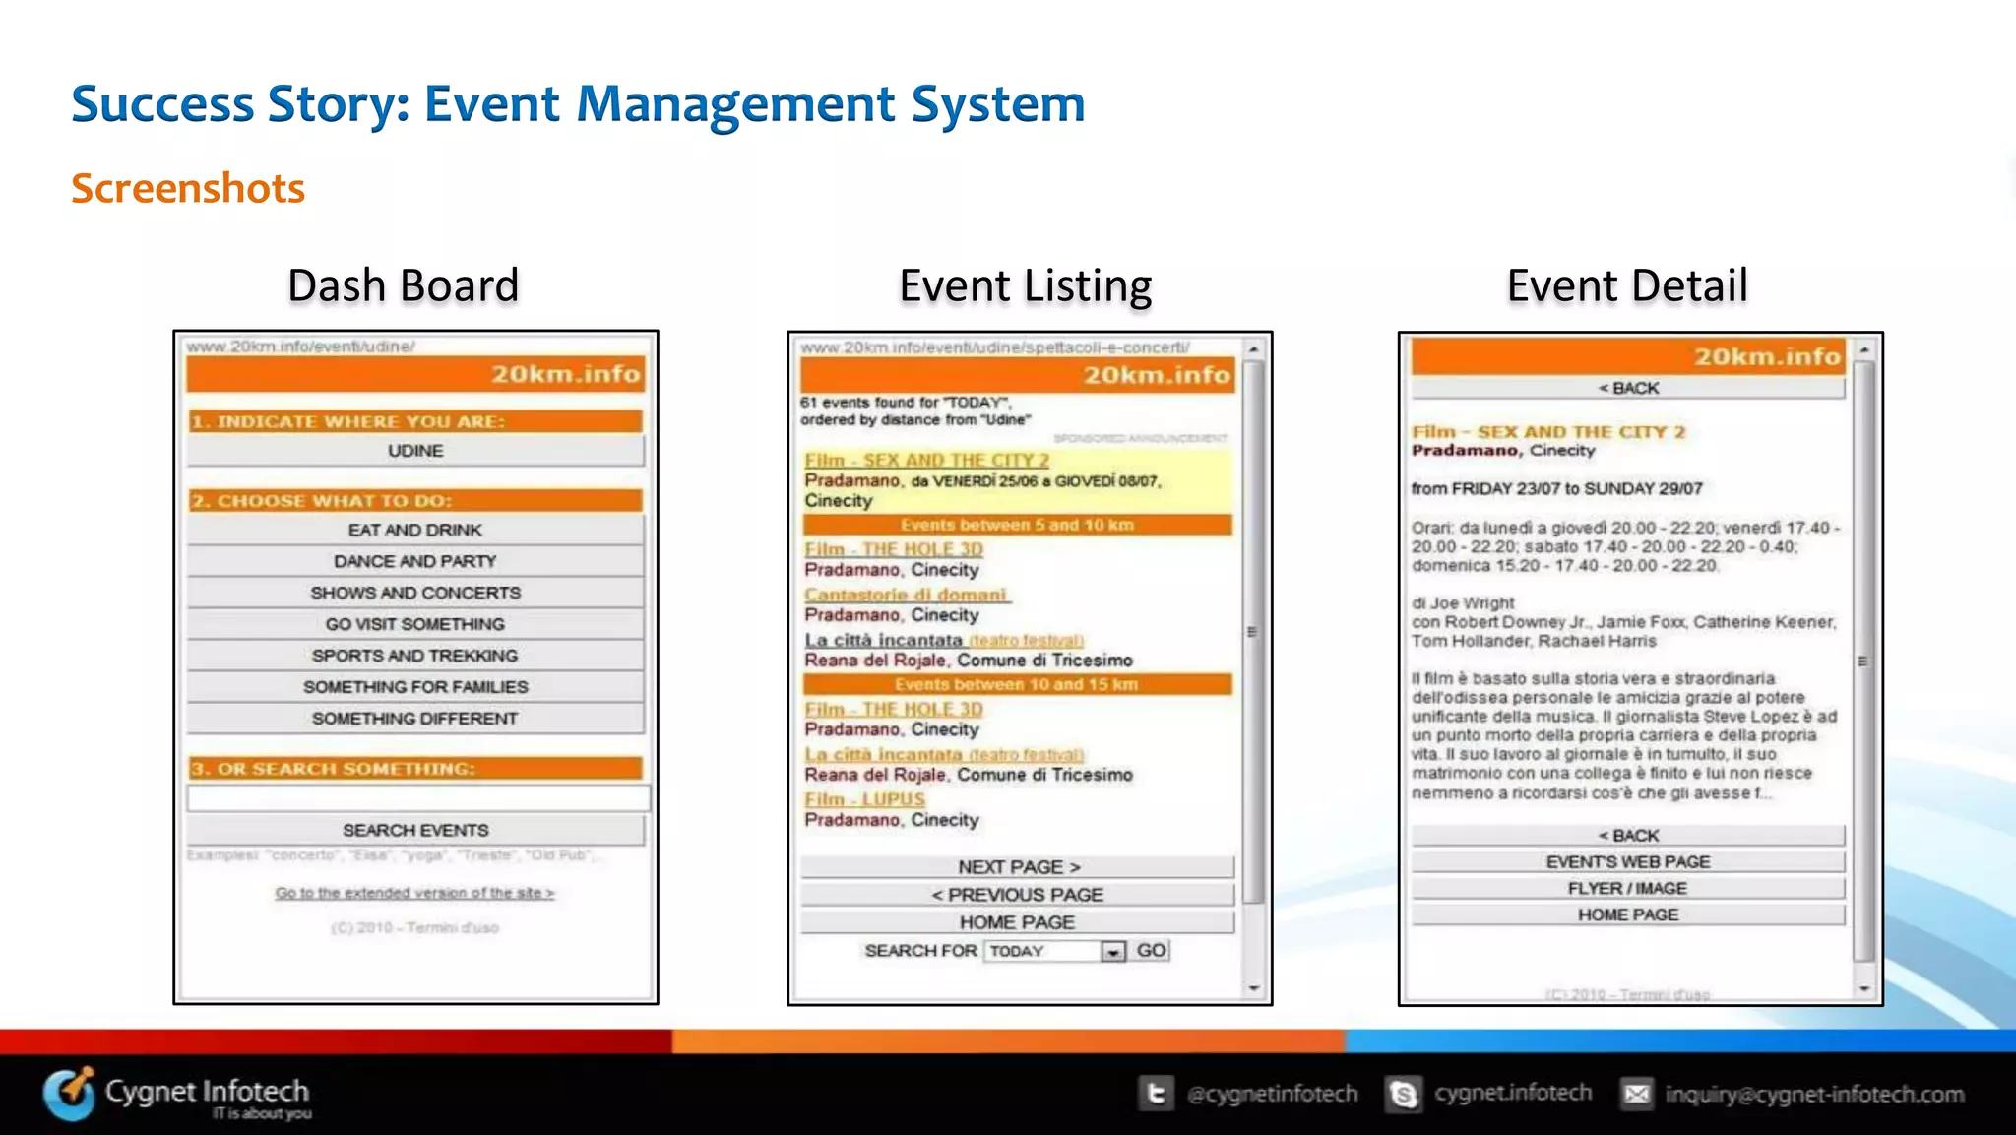Click 'Events between 5 and 10 km' heading
Image resolution: width=2016 pixels, height=1135 pixels.
point(1017,525)
